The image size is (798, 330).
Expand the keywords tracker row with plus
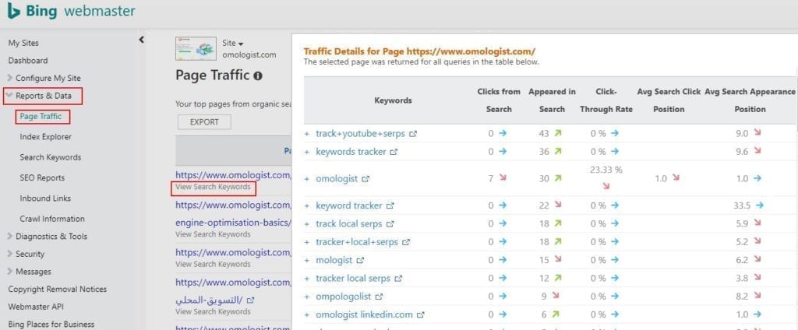(307, 152)
